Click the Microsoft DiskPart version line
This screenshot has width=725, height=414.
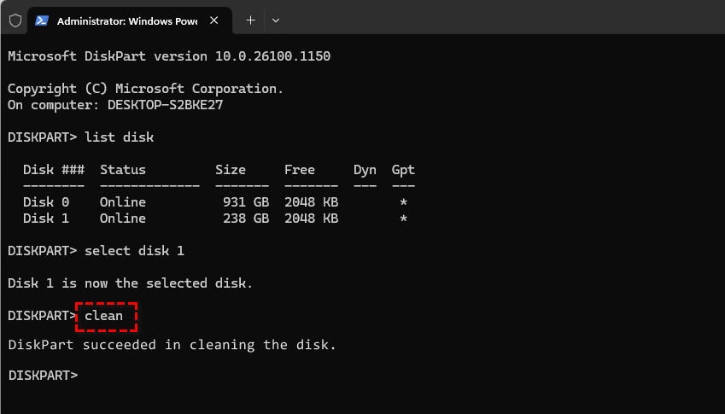click(168, 56)
